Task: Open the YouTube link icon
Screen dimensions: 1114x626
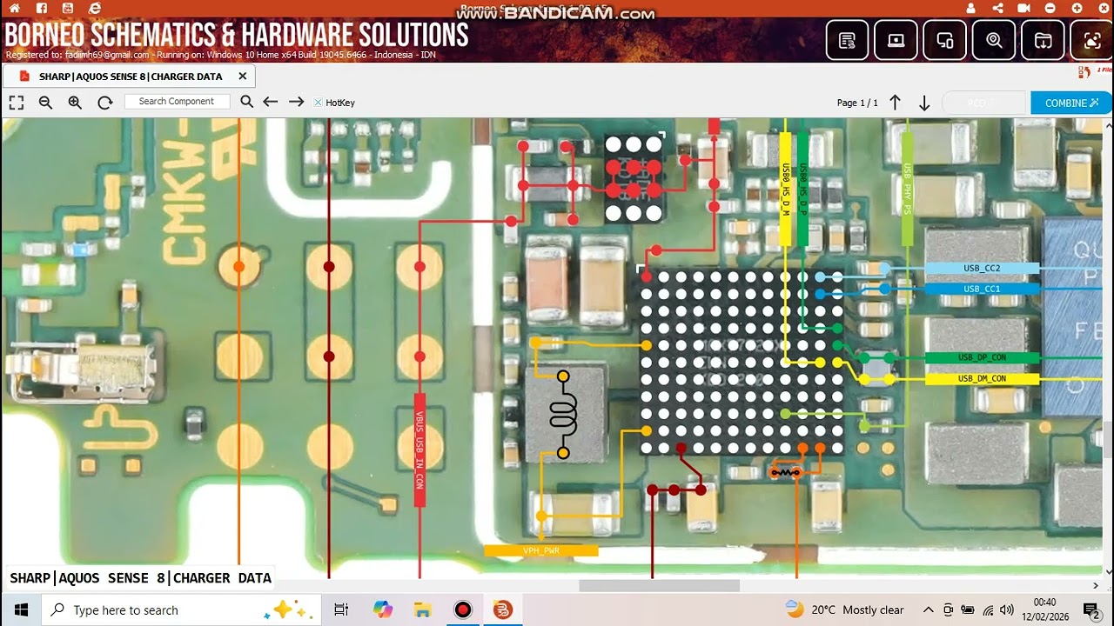Action: (x=69, y=8)
